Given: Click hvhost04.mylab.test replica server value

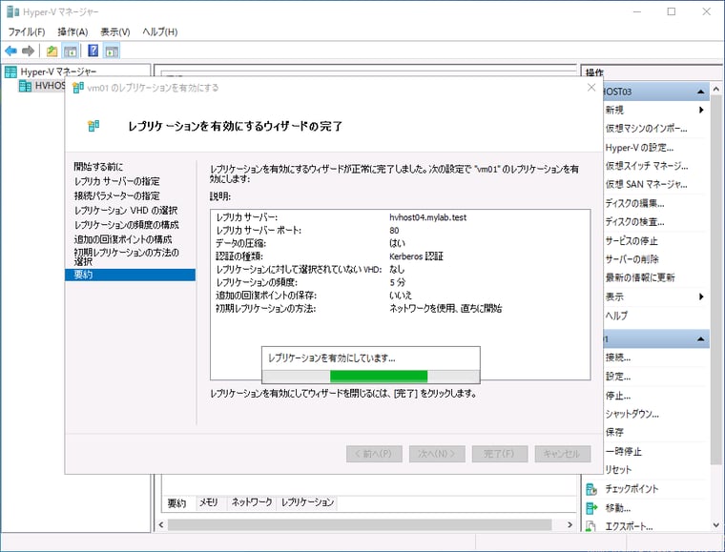Looking at the screenshot, I should [427, 217].
